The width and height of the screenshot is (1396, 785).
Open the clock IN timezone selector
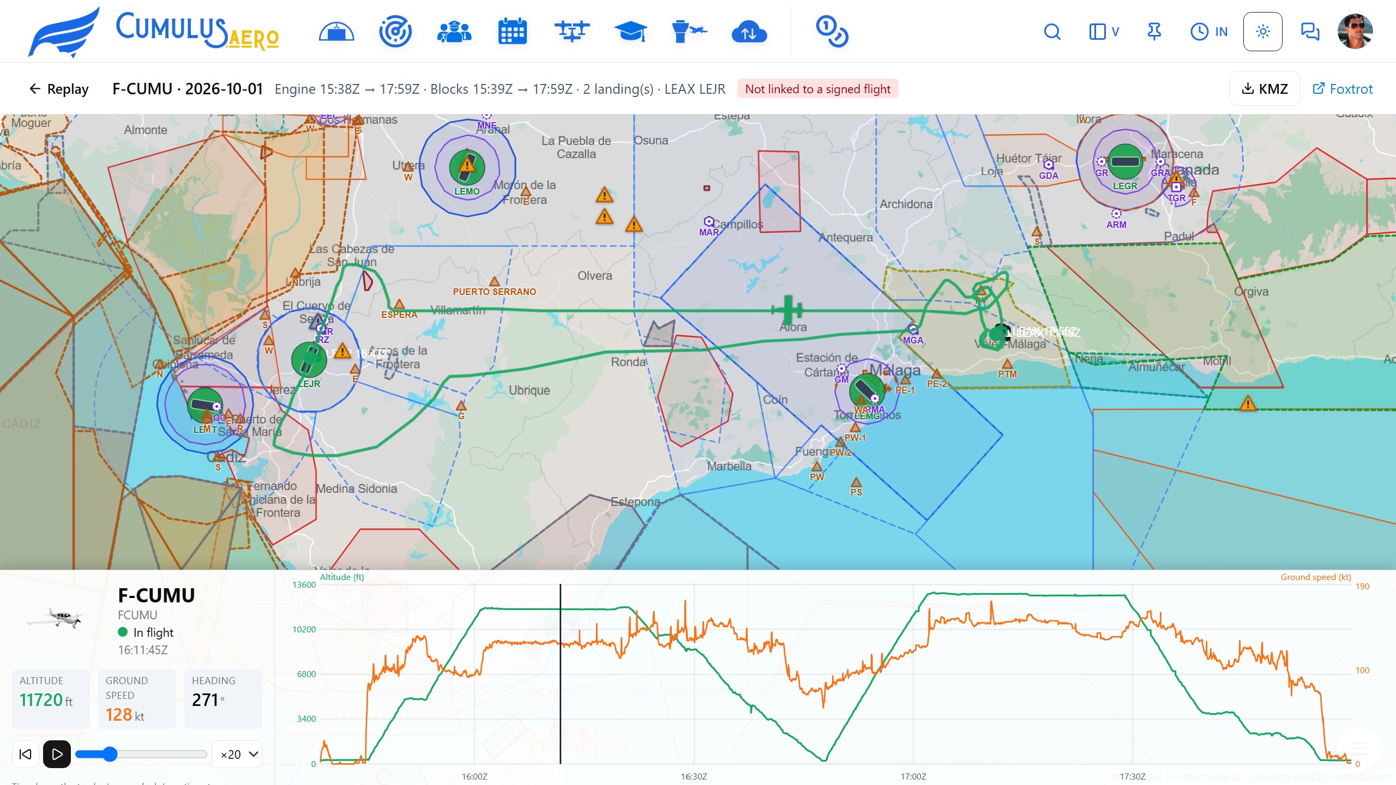[1208, 32]
